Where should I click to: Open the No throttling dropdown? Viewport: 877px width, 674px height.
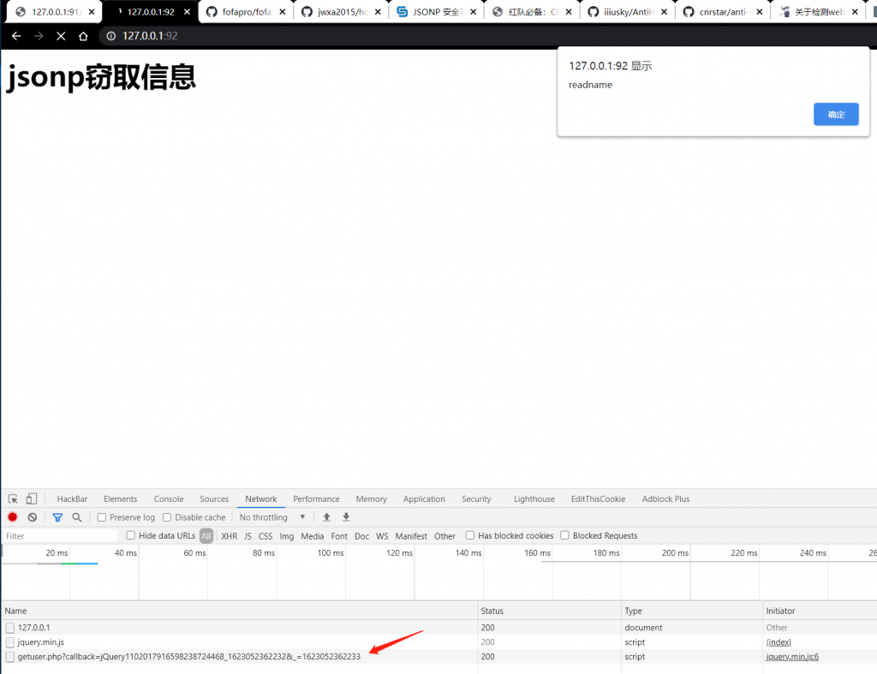pyautogui.click(x=271, y=517)
